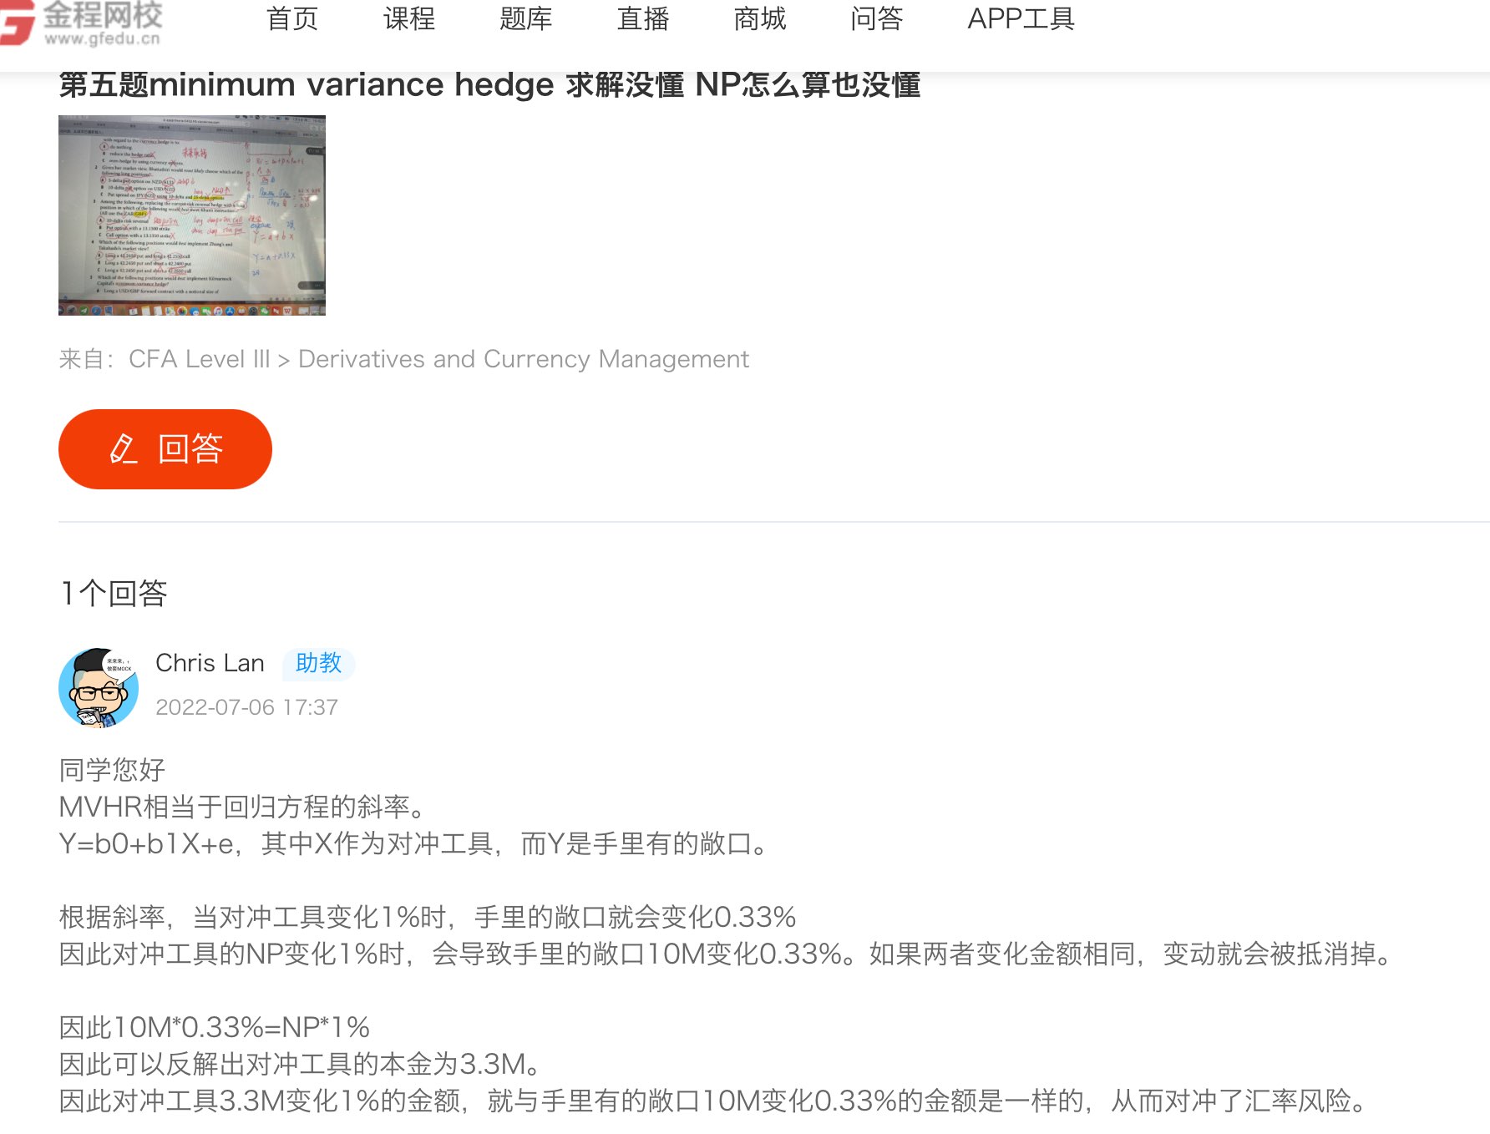The width and height of the screenshot is (1490, 1134).
Task: Click the pencil icon in 回答 button
Action: (x=123, y=449)
